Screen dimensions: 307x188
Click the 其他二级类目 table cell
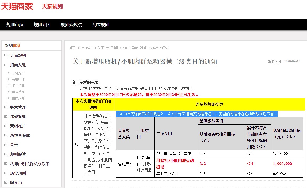176,174
